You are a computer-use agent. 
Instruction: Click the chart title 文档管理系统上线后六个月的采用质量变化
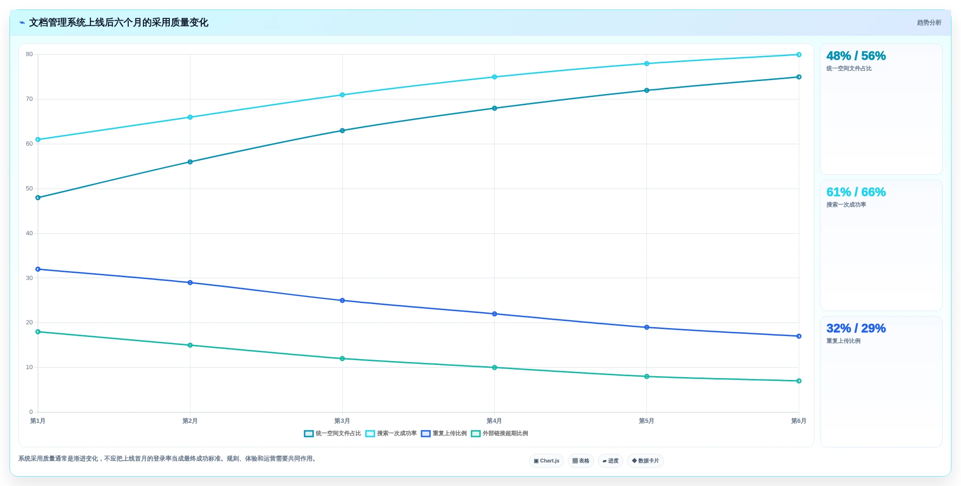(119, 23)
